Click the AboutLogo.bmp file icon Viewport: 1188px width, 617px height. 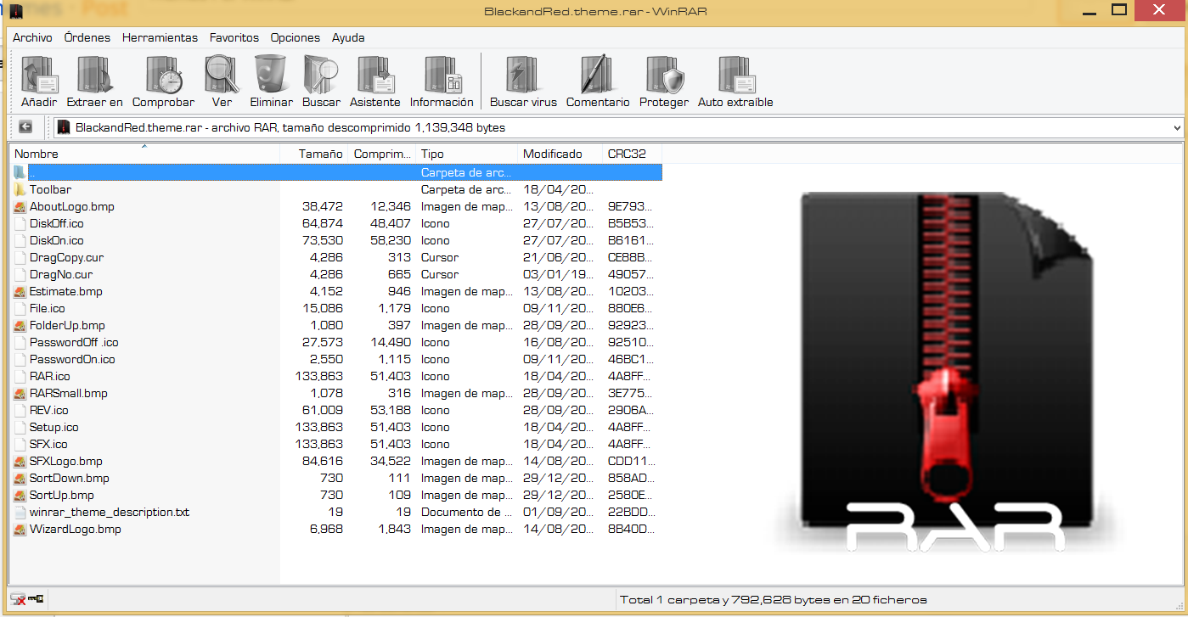[x=20, y=206]
